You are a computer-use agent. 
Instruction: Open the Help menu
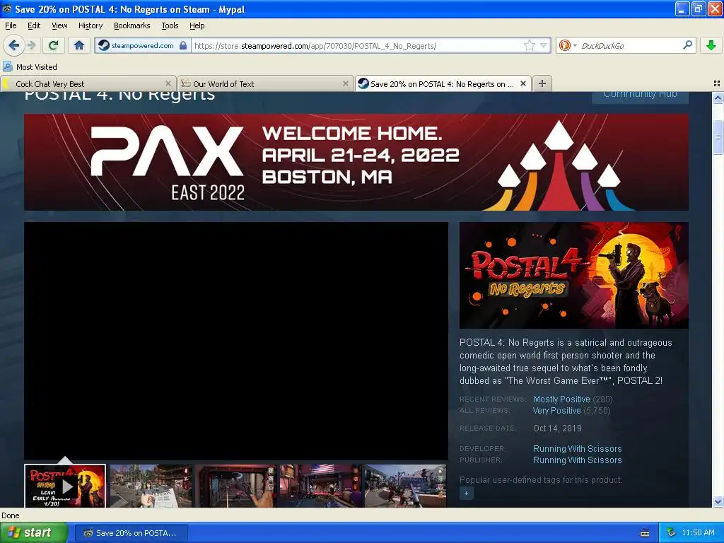(197, 25)
